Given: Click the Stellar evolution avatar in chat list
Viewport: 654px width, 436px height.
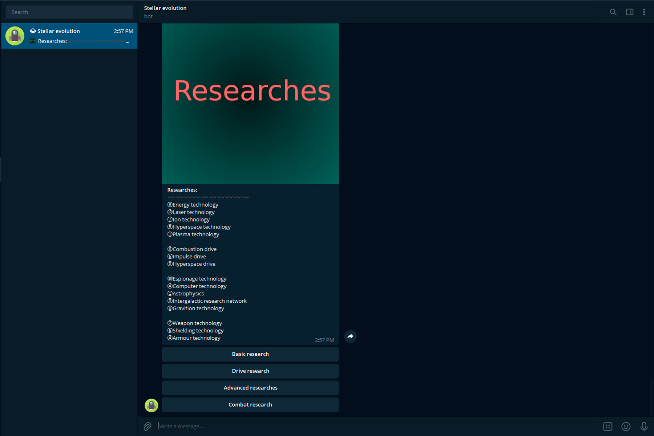Looking at the screenshot, I should point(15,36).
